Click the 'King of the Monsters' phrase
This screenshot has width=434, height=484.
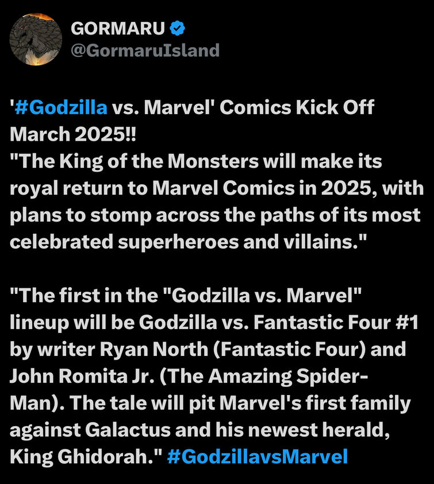[x=159, y=161]
